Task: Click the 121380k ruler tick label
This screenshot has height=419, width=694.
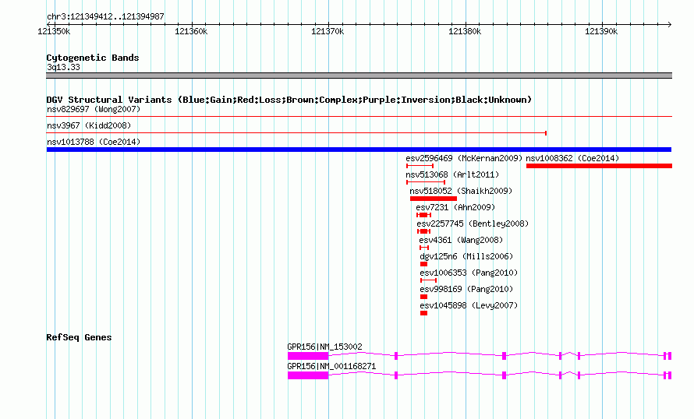Action: click(x=464, y=31)
